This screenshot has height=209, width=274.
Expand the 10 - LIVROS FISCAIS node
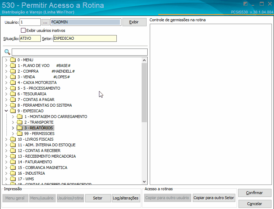click(6, 139)
